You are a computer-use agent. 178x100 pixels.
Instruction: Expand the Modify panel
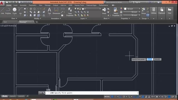(38, 18)
